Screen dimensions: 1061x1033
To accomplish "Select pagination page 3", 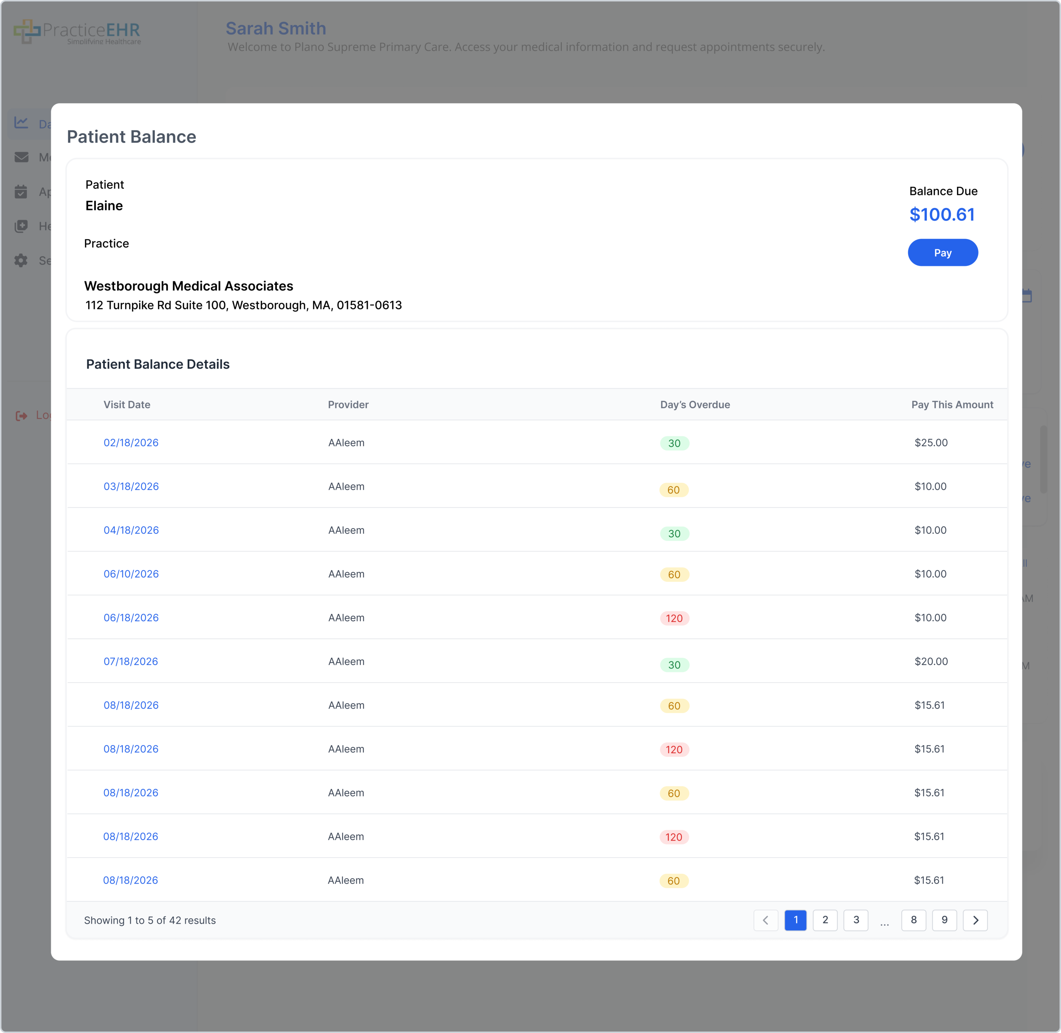I will (856, 920).
